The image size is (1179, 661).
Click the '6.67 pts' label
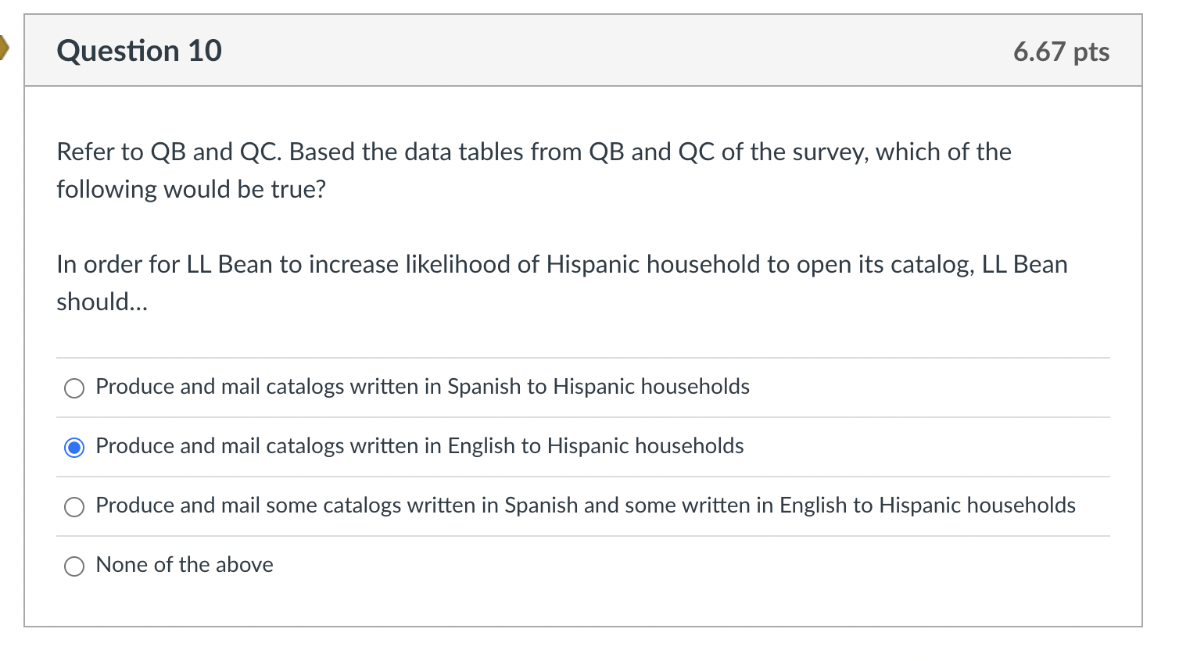(x=1061, y=52)
